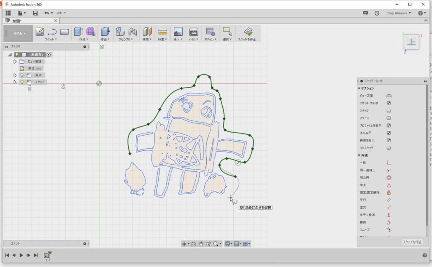The image size is (432, 267).
Task: Open the File menu dropdown
Action: [22, 13]
